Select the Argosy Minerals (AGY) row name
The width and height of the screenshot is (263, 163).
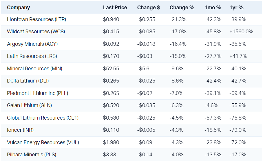(x=32, y=44)
